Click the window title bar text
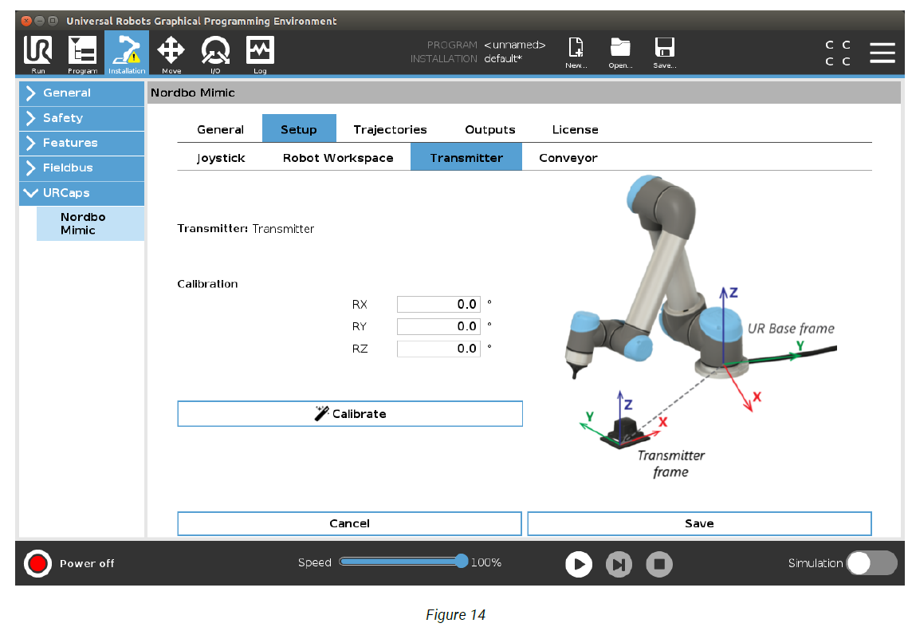This screenshot has height=631, width=908. (201, 21)
